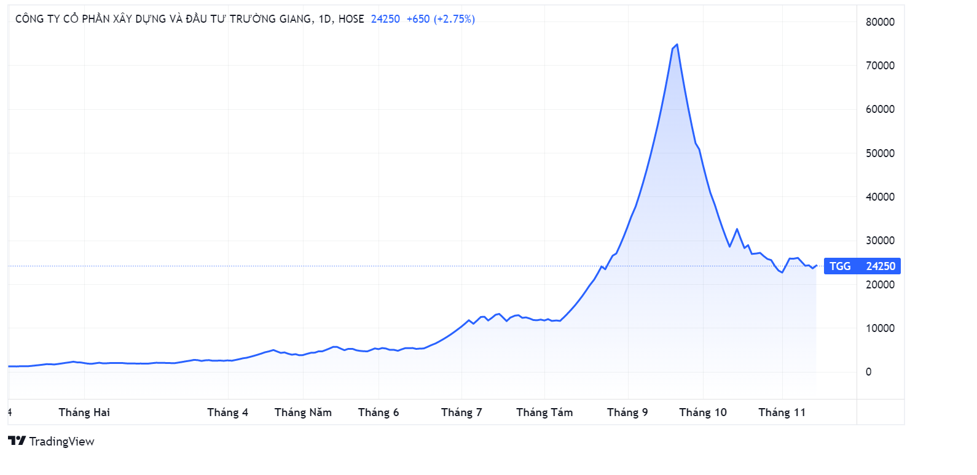Click the 10000 price axis label
977x475 pixels.
click(880, 328)
